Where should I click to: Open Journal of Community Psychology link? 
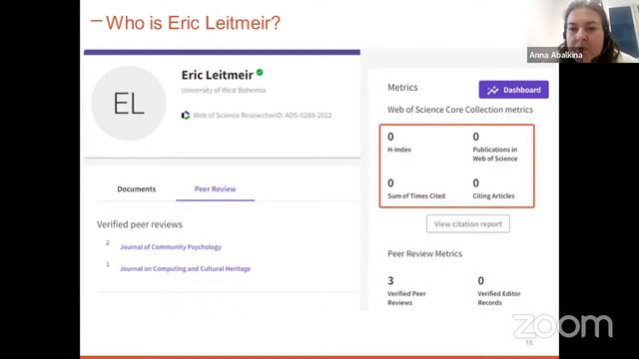pyautogui.click(x=171, y=247)
